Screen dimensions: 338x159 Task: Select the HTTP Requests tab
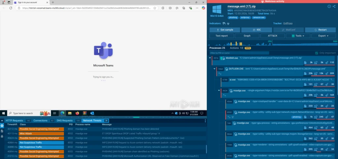(x=14, y=121)
